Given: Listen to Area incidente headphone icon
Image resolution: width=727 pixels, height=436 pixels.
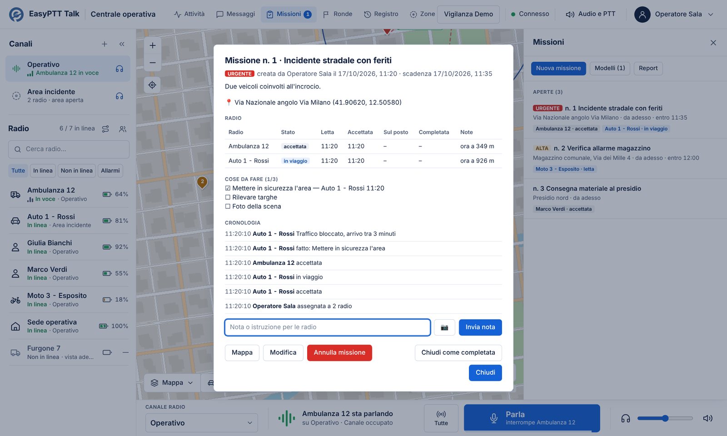Looking at the screenshot, I should [120, 96].
